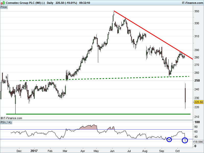Click the yellow 225.50 current price tag

(199, 102)
